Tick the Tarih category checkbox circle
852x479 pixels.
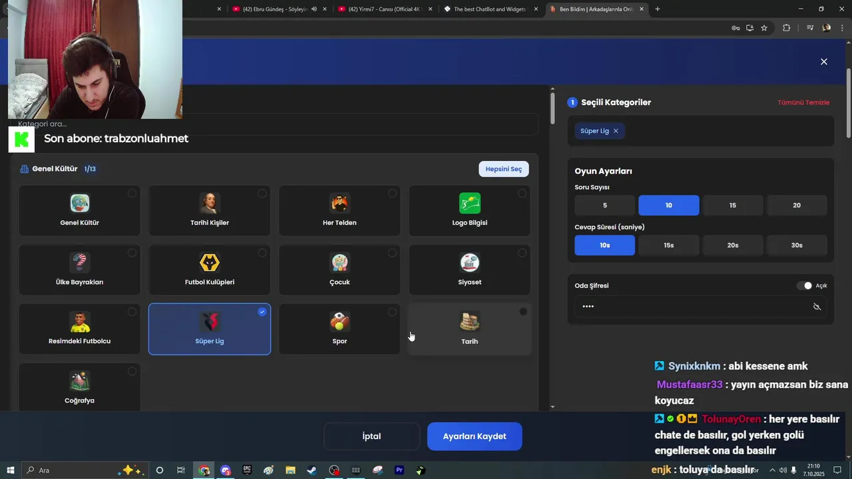(x=523, y=311)
